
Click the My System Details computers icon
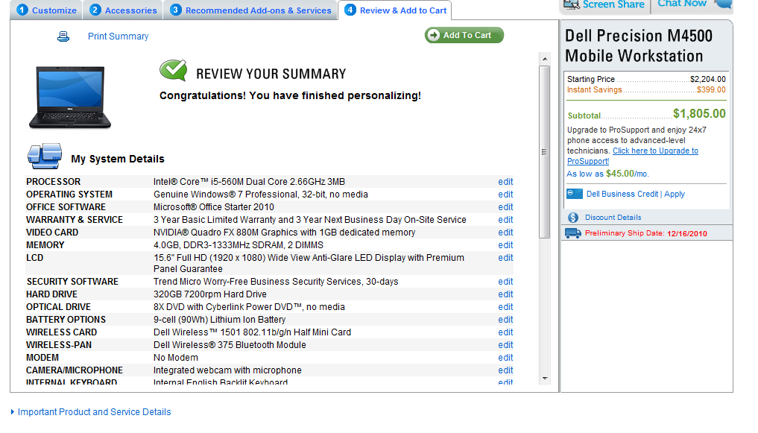(x=45, y=156)
